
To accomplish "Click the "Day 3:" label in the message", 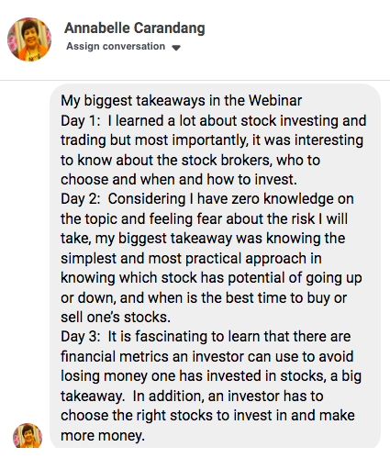I will coord(81,337).
